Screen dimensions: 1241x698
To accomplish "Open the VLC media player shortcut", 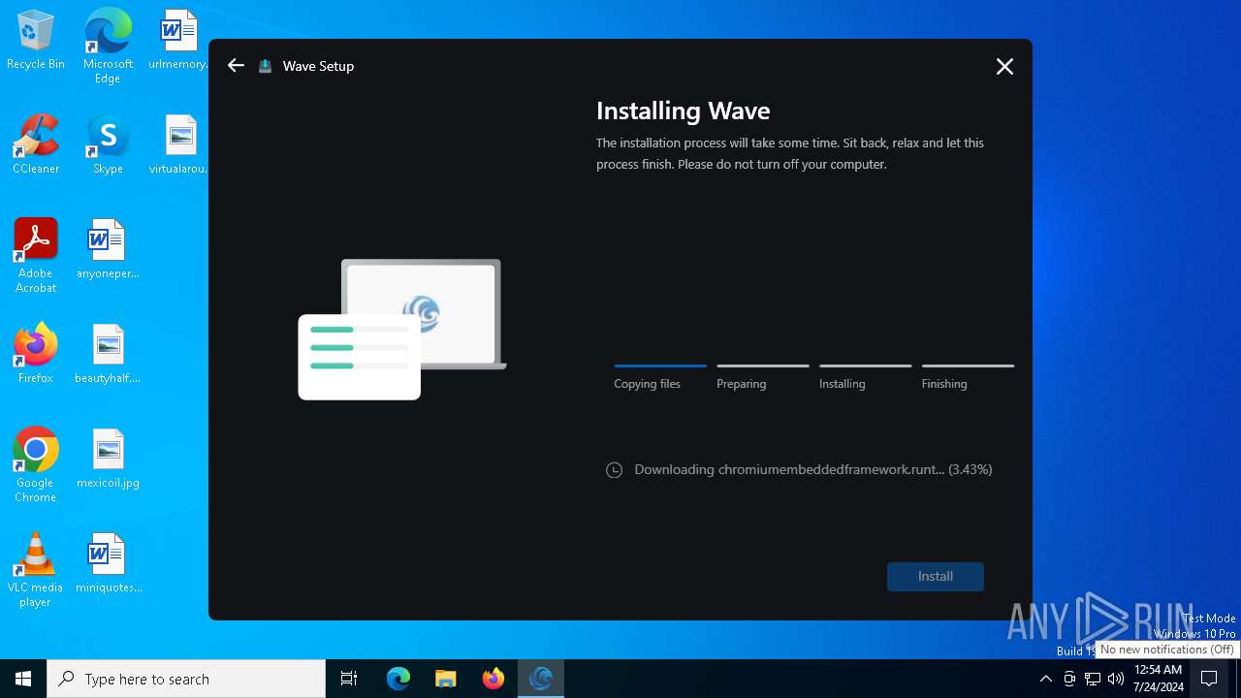I will tap(36, 570).
